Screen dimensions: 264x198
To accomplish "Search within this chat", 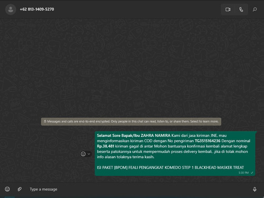I will pyautogui.click(x=254, y=10).
